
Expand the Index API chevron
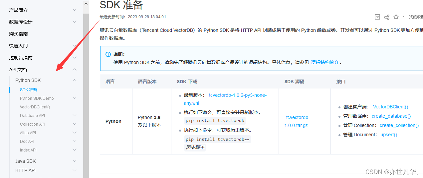click(x=75, y=150)
